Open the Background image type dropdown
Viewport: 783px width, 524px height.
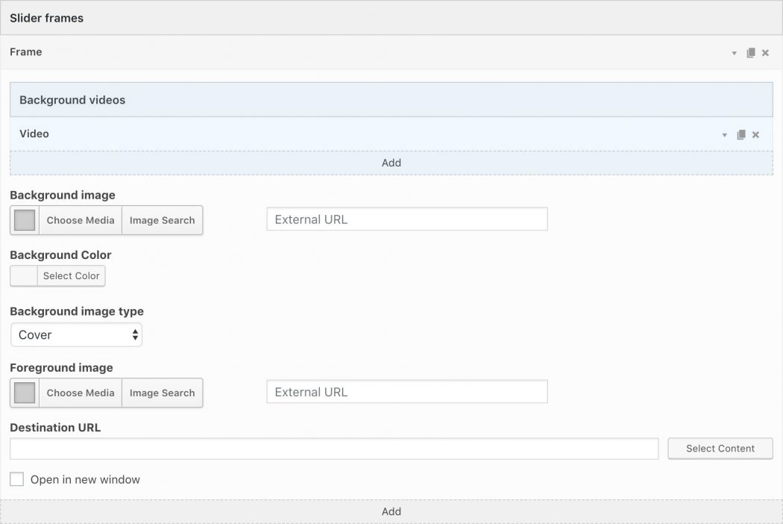(x=76, y=334)
